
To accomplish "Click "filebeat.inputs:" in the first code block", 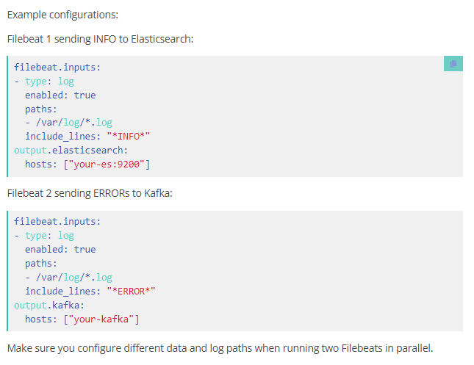I will tap(57, 67).
